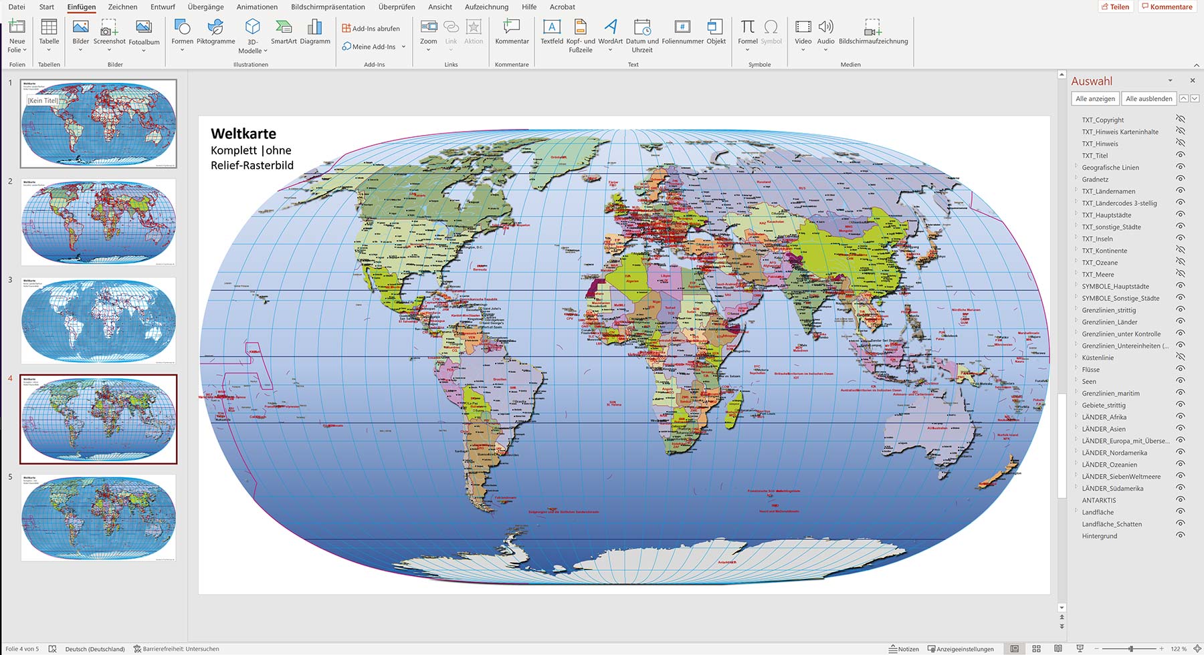Click the Alle ausblenden button

(x=1148, y=98)
